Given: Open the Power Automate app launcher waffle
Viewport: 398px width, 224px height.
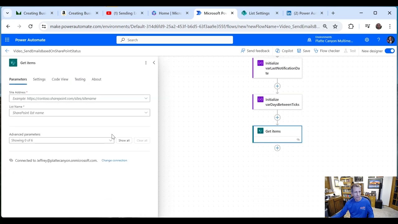Looking at the screenshot, I should coord(7,40).
